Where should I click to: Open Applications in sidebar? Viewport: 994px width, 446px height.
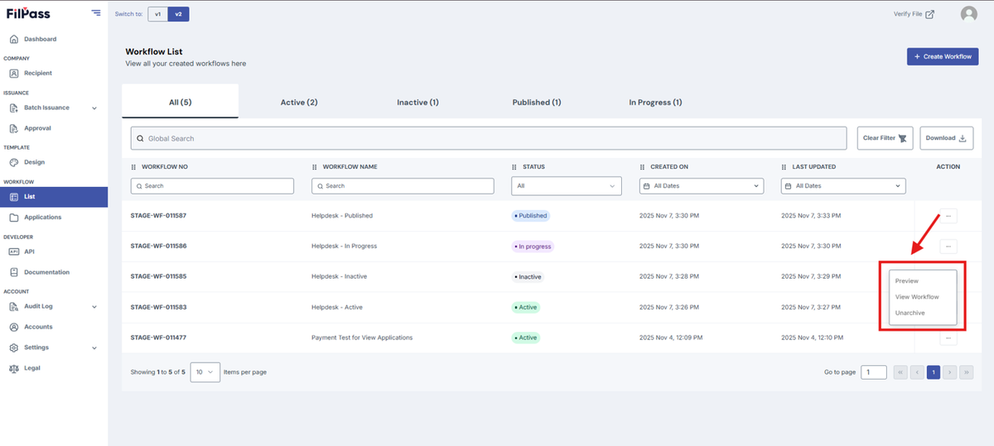pos(42,217)
